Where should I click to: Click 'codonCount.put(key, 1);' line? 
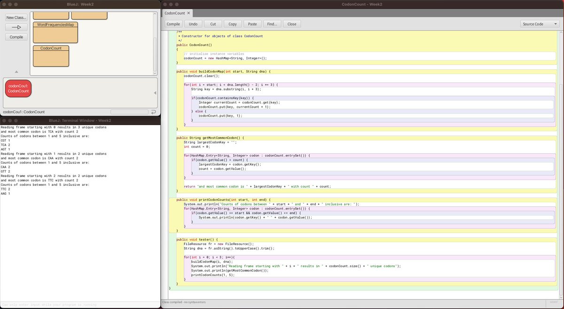coord(220,116)
